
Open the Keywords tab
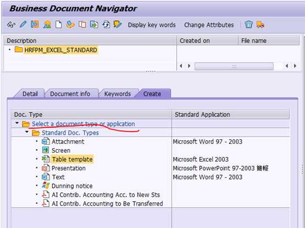[117, 94]
